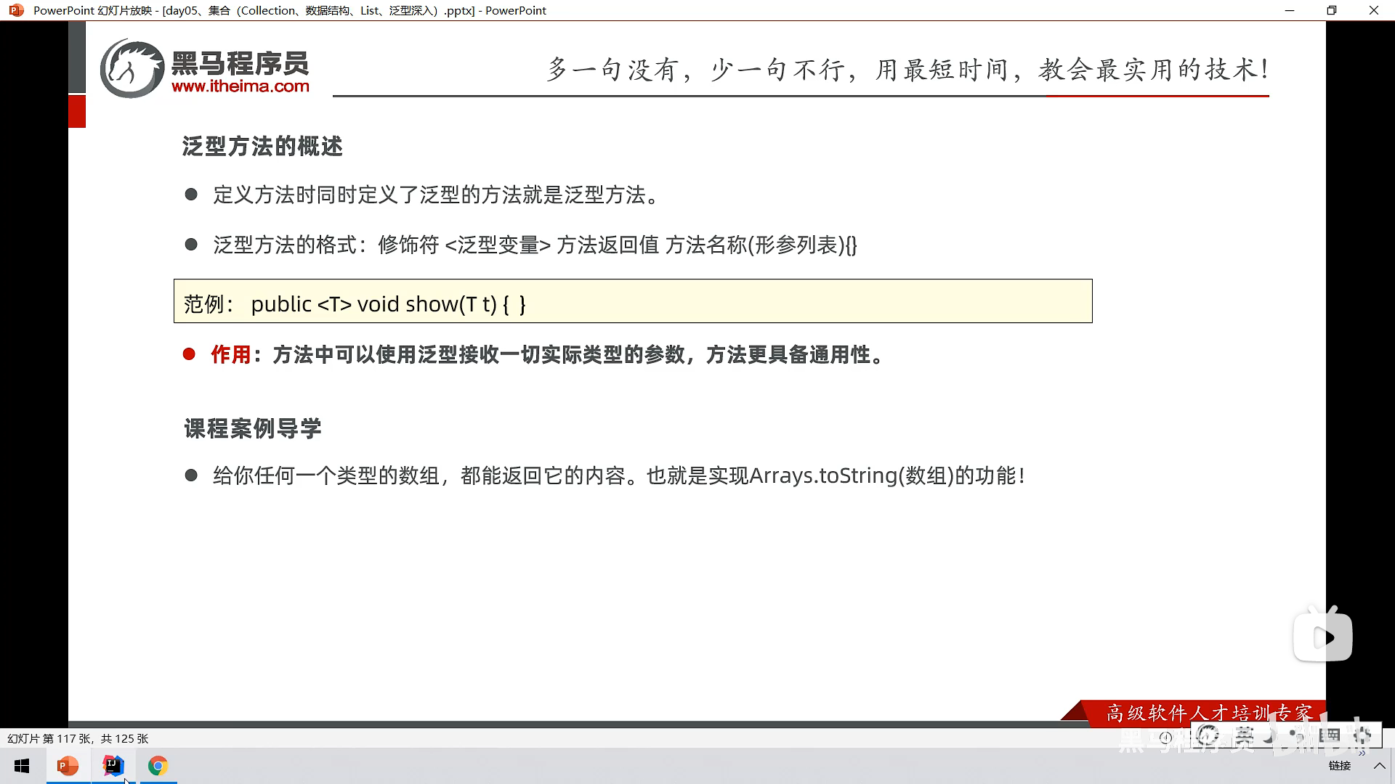Open IntelliJ IDEA from the taskbar
Screen dimensions: 1395x784
pos(113,766)
